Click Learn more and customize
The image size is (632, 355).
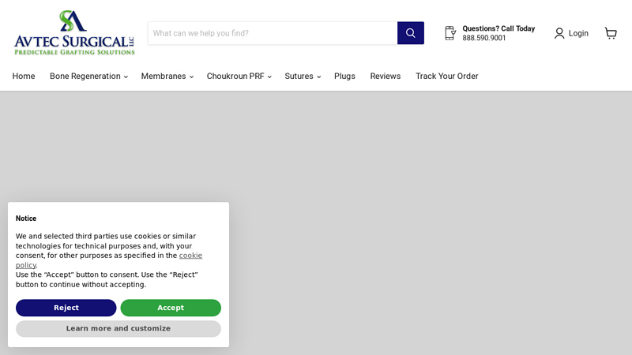pos(118,328)
